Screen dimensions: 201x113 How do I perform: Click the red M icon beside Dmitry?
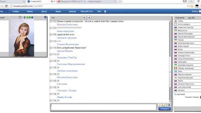pyautogui.click(x=176, y=21)
